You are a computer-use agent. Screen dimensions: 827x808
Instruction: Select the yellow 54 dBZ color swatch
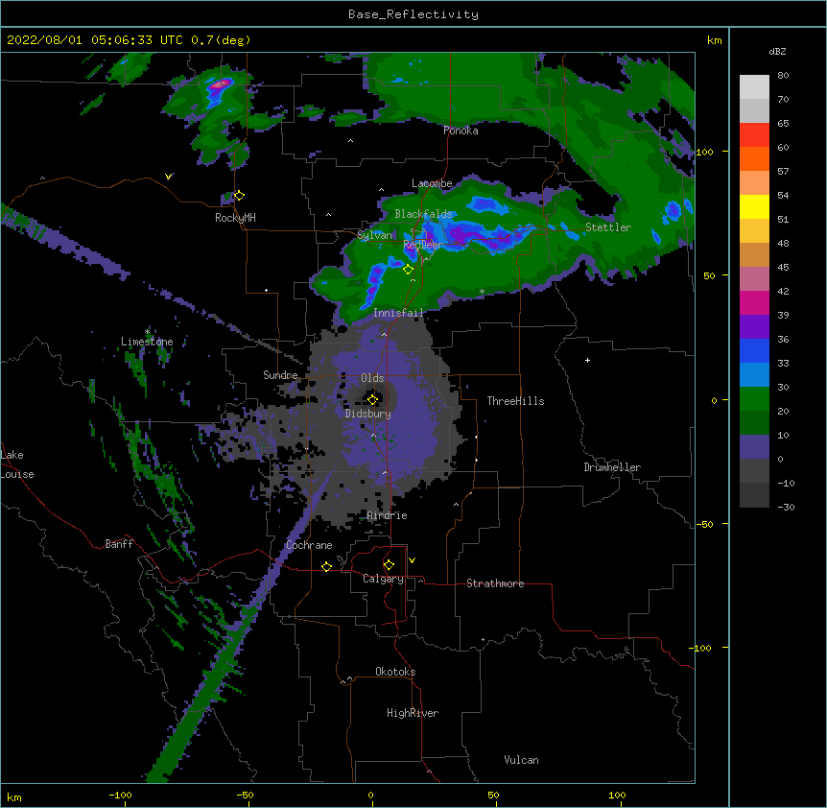[754, 206]
